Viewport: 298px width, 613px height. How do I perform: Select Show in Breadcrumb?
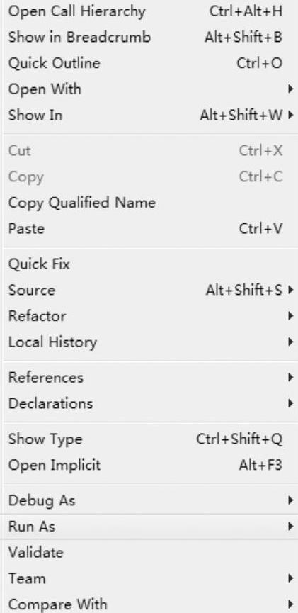[150, 37]
